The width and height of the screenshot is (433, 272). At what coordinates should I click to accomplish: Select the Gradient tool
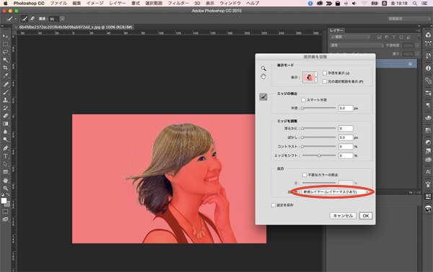click(5, 124)
